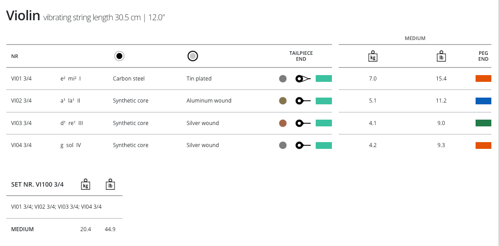Click the ball-end icon in VI04 row
This screenshot has height=246, width=499.
point(303,145)
